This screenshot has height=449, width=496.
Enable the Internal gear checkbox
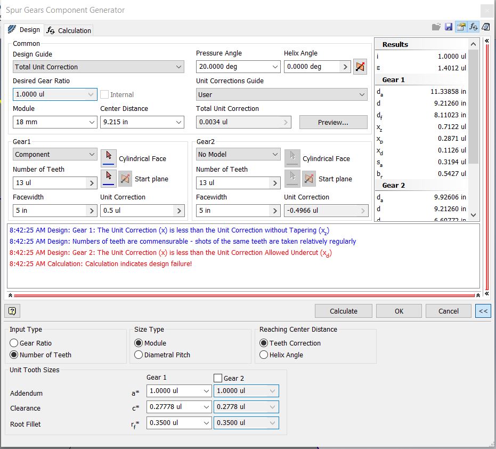(104, 94)
